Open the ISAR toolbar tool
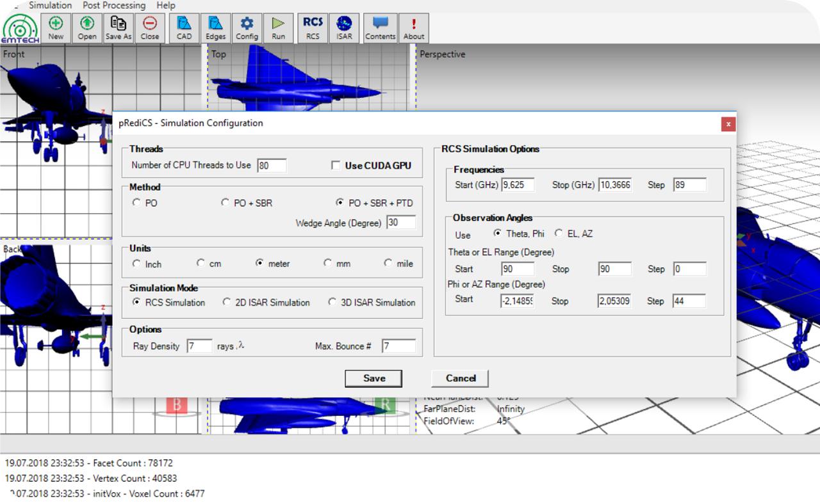The image size is (820, 503). [x=344, y=29]
